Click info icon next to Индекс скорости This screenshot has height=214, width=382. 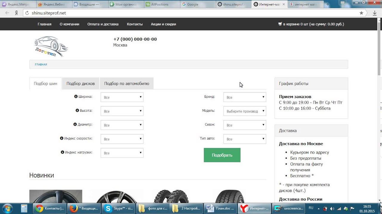62,139
